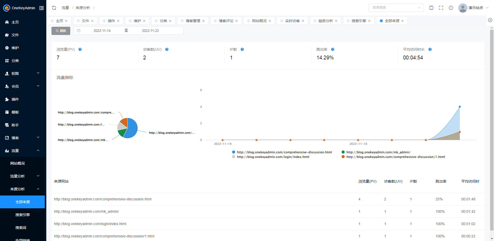494x241 pixels.
Task: Open 模板 template icon in sidebar
Action: coord(7,112)
